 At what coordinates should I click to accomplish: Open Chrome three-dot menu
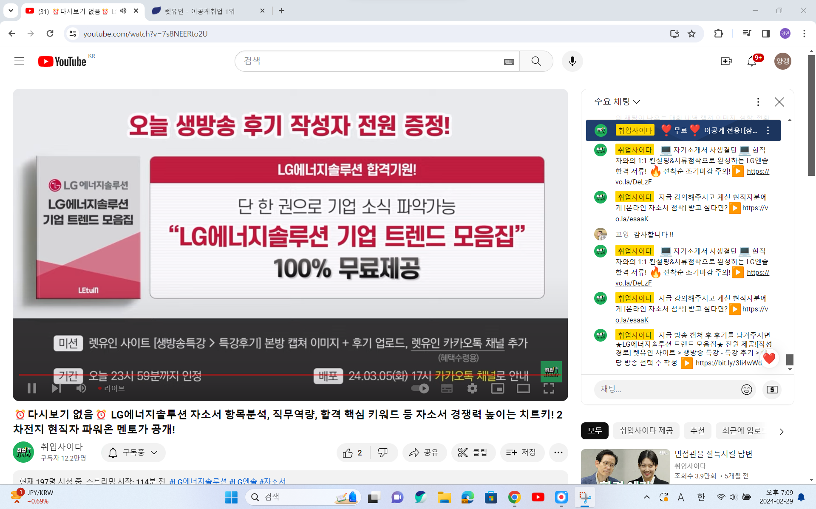804,34
